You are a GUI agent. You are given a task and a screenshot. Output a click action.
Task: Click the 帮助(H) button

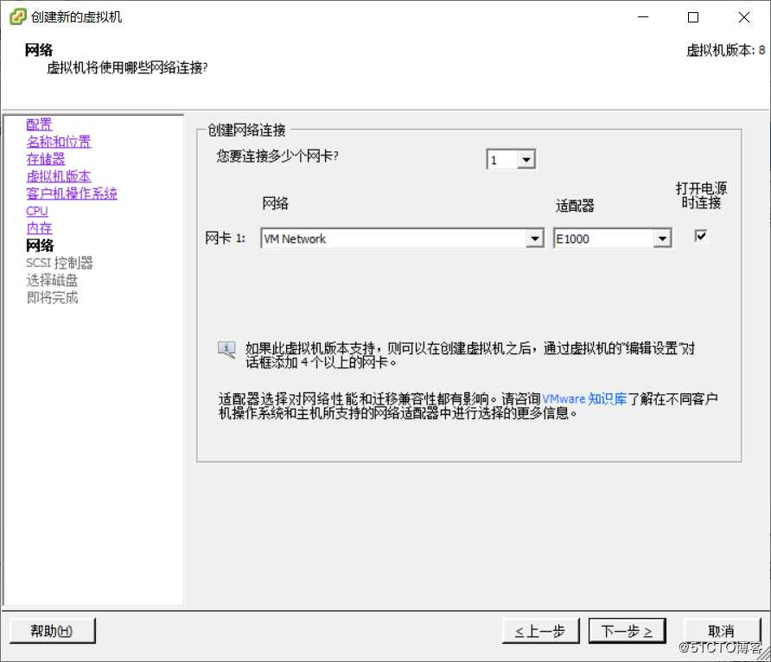pos(52,631)
